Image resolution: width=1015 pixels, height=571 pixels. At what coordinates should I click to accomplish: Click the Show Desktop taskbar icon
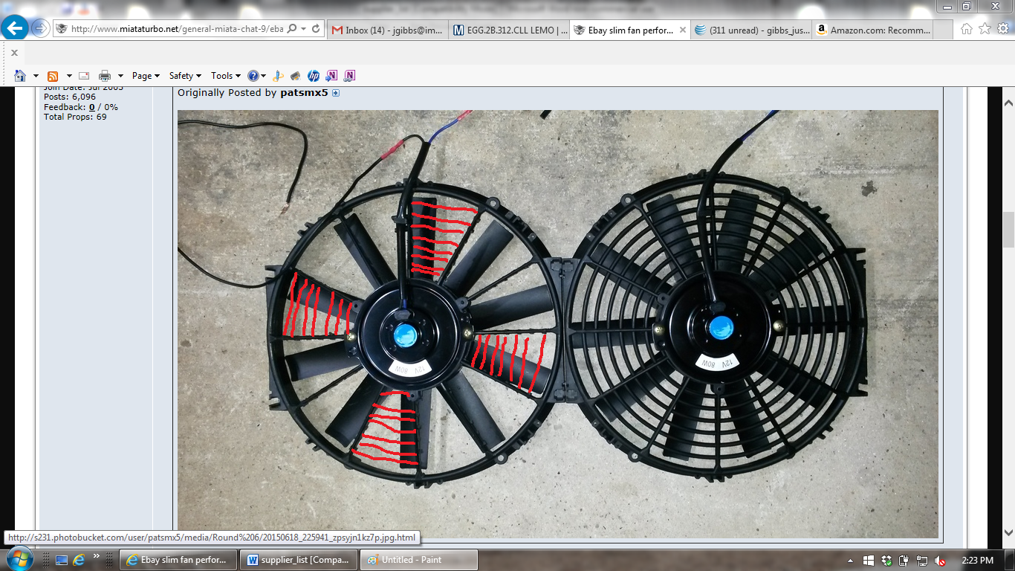(x=61, y=559)
